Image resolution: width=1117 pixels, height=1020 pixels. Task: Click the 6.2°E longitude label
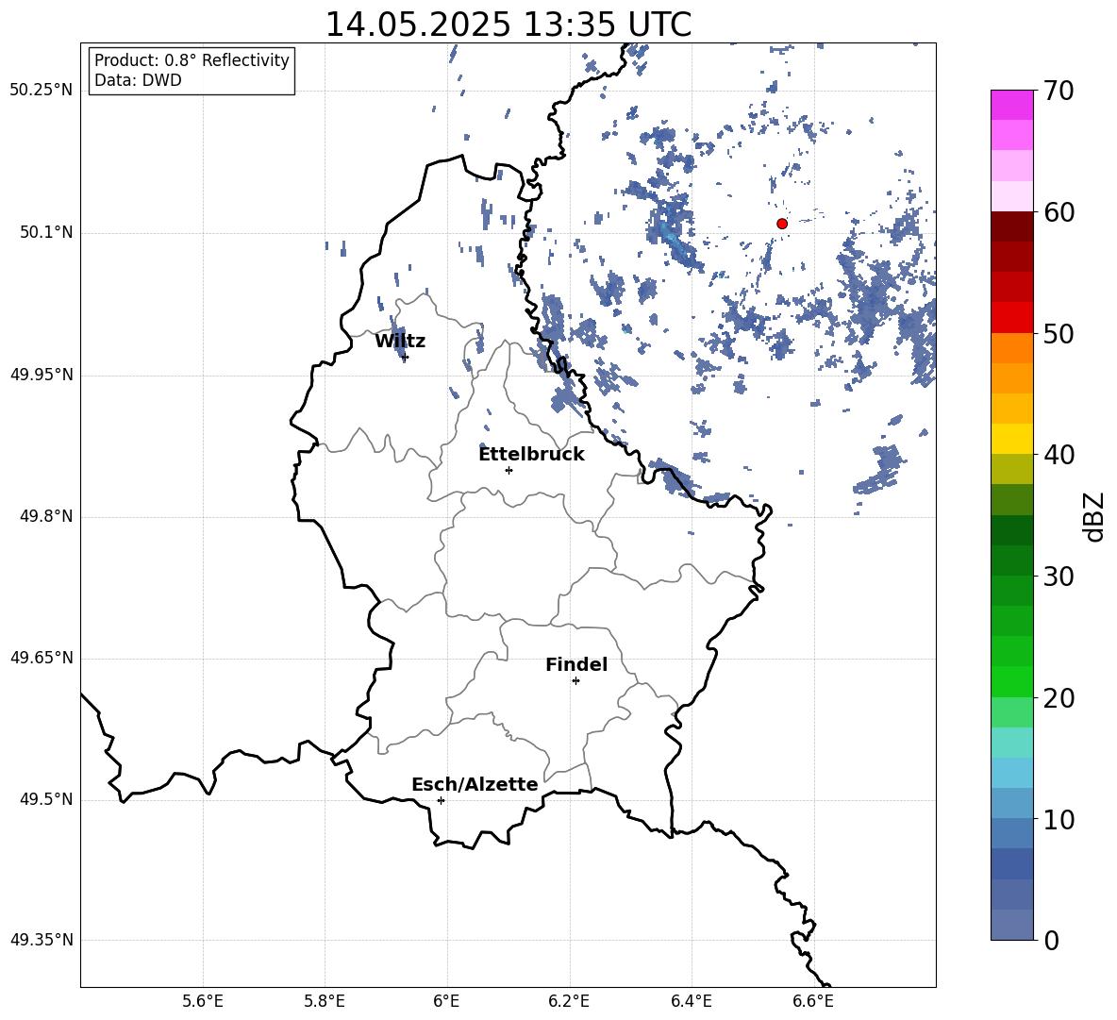(569, 1001)
